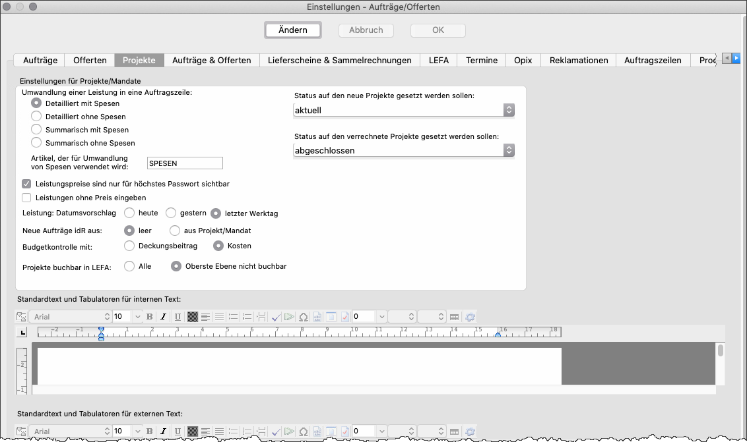Click the tab-stop type button beside internal ruler
747x442 pixels.
[24, 333]
